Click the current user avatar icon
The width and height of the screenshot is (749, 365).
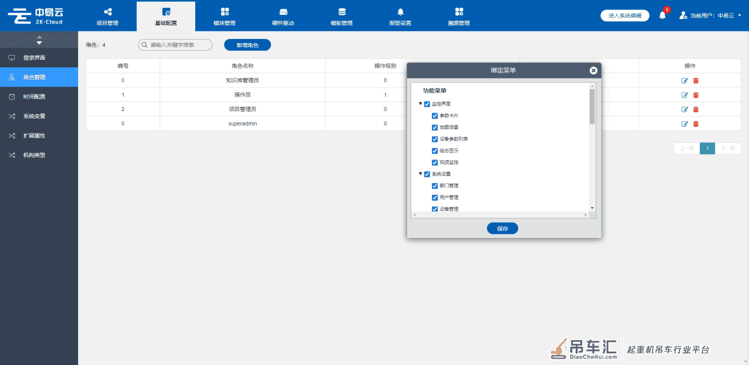(x=683, y=15)
